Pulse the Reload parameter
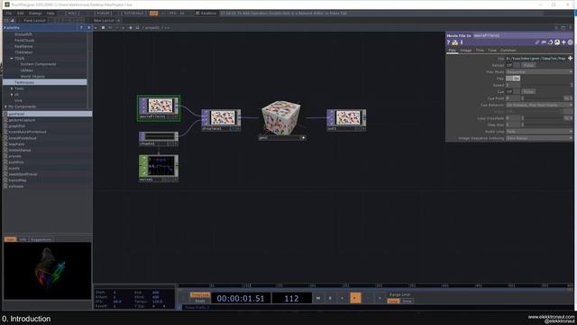Image resolution: width=577 pixels, height=325 pixels. 529,65
